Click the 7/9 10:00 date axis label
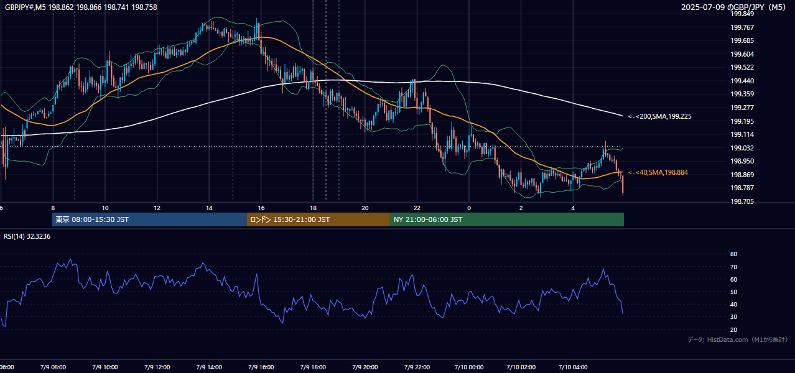This screenshot has width=795, height=373. [105, 367]
